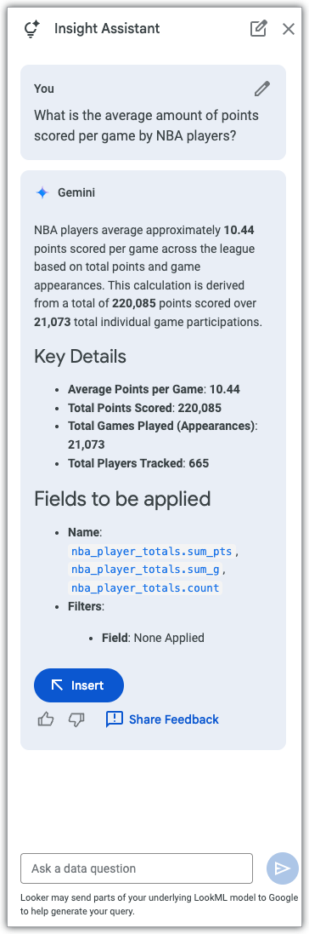This screenshot has width=309, height=934.
Task: Select the nba_player_totals.count field
Action: click(146, 588)
